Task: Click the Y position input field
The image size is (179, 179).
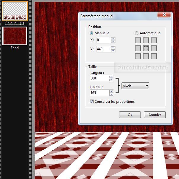Action: click(104, 49)
